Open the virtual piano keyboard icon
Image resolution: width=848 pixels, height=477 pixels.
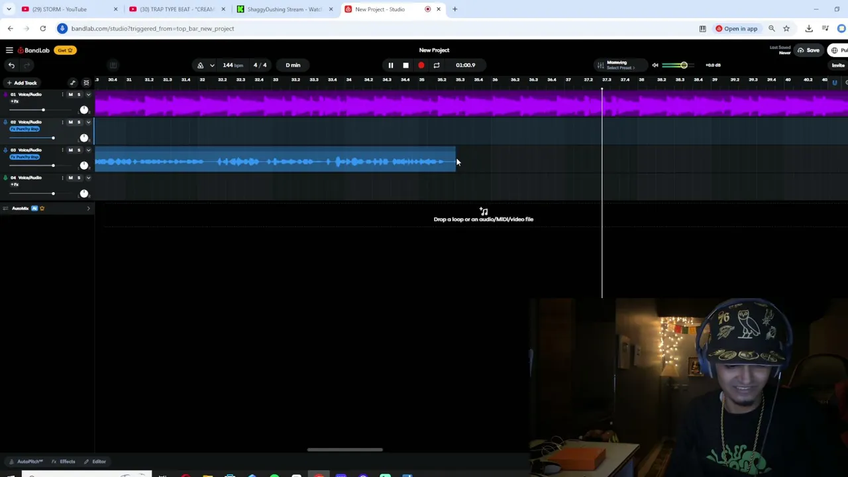[x=113, y=65]
